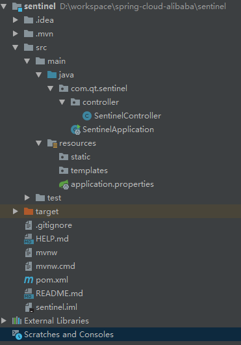The height and width of the screenshot is (345, 241).
Task: Select the .gitignore file
Action: 54,225
